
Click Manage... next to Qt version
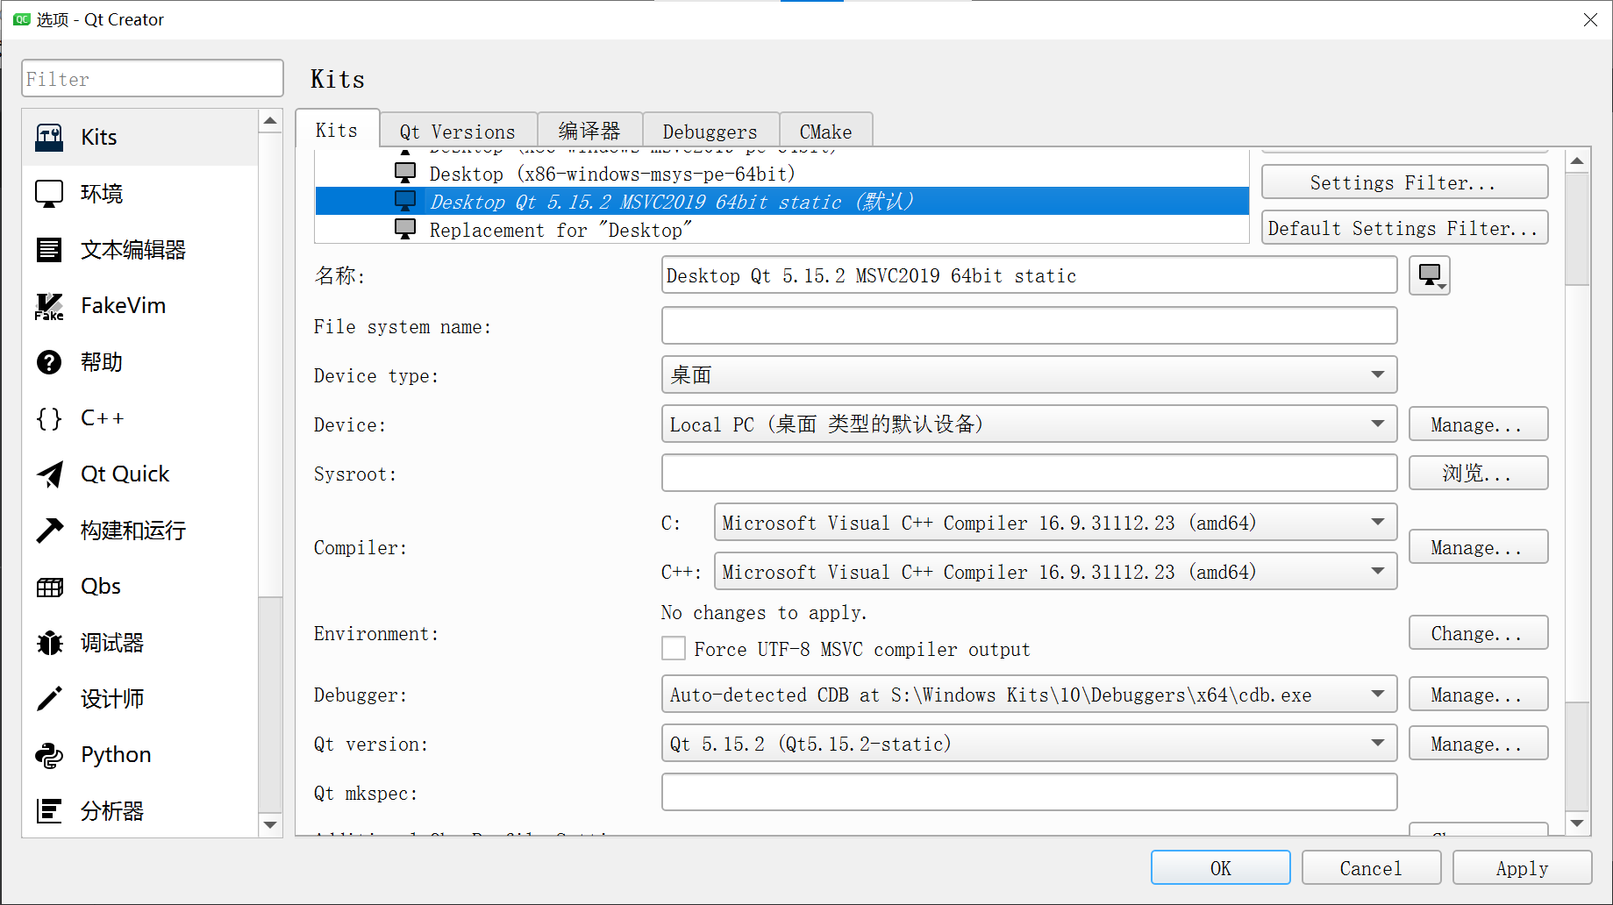tap(1478, 744)
